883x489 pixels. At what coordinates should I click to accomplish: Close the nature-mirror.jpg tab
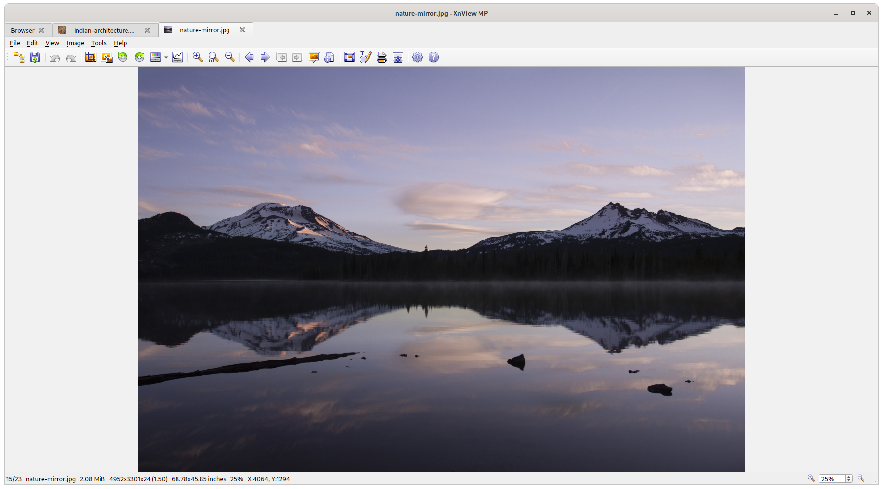[x=242, y=30]
